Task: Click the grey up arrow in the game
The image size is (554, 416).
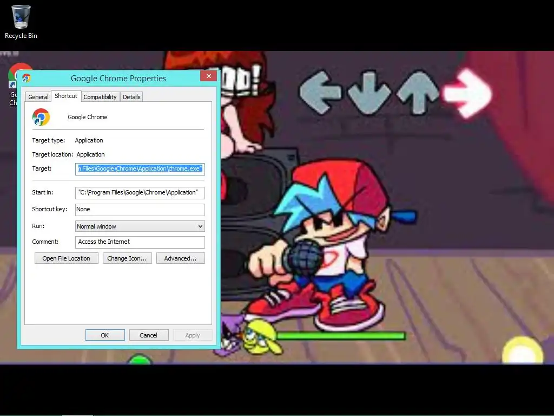Action: (418, 93)
